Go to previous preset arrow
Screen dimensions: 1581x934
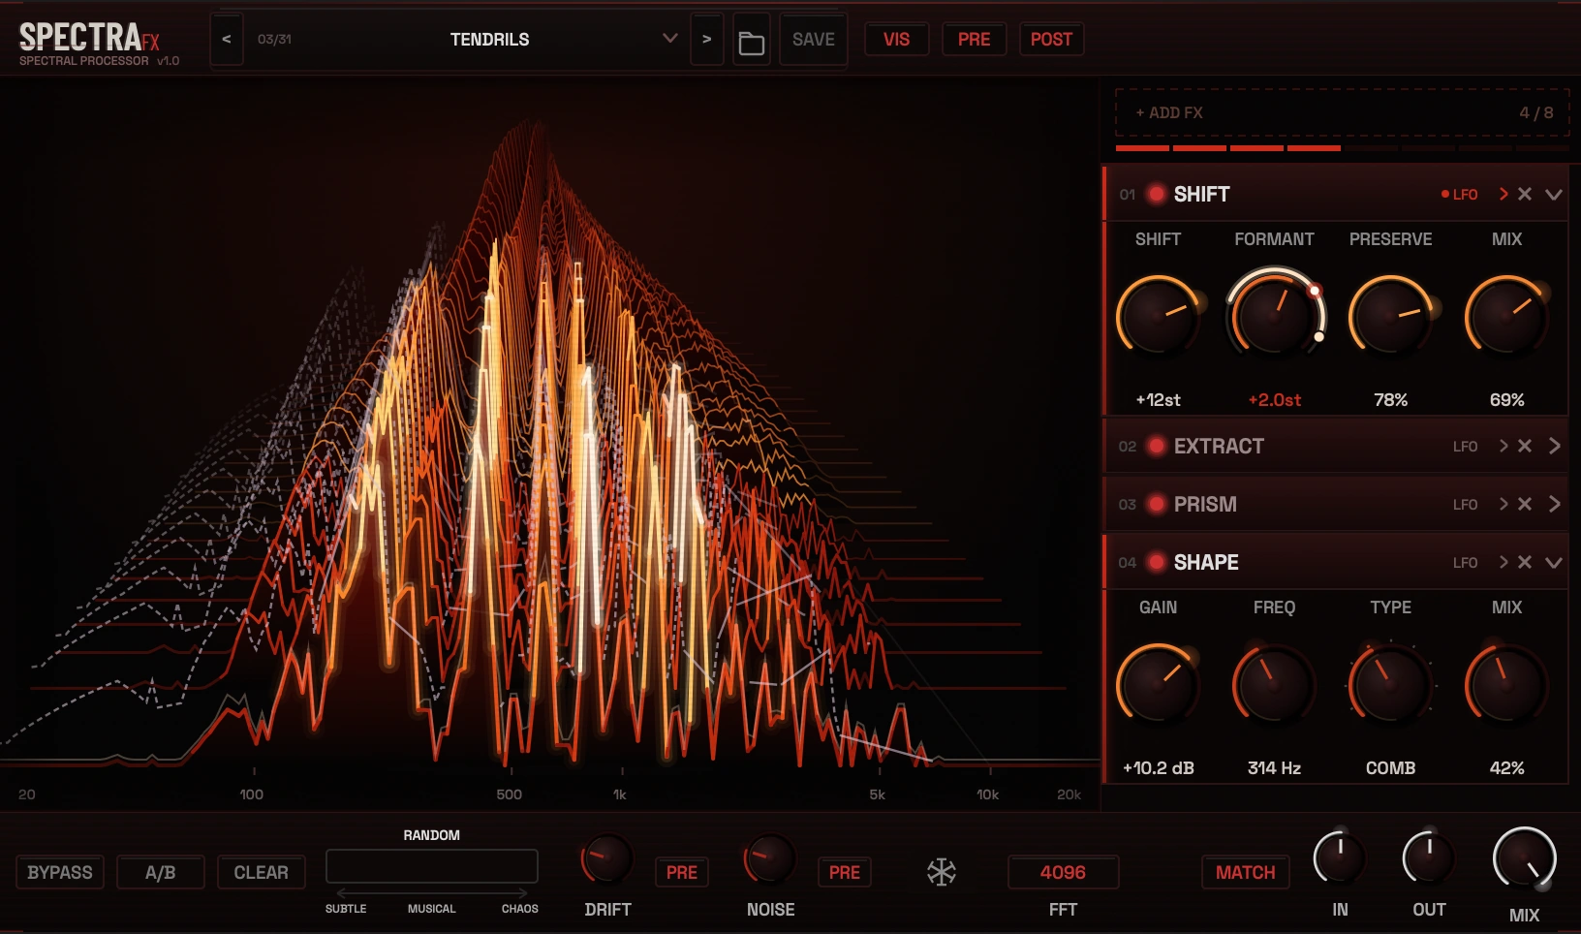click(227, 40)
